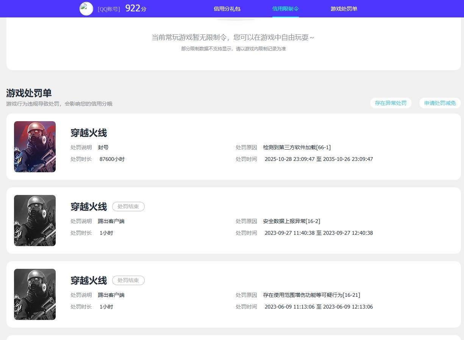Click the time range 2023-06-09 11:13:06 至 12:13:06
Screen dimensions: 464x340
[319, 307]
